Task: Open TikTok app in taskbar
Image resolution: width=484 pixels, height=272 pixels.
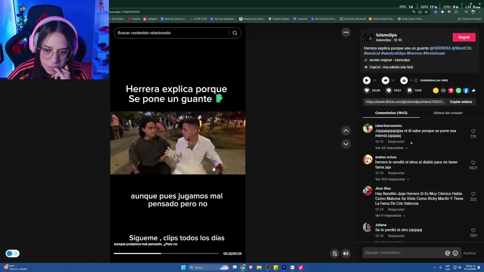Action: coord(301,267)
